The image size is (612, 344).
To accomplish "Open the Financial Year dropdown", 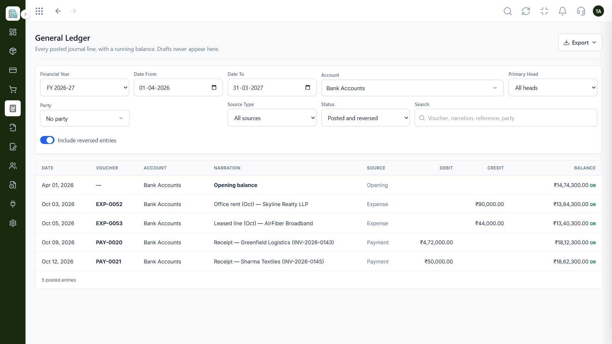I will coord(84,88).
